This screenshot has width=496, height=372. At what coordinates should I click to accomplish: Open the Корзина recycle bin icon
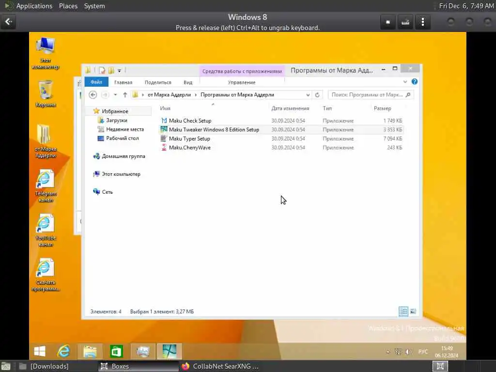click(x=46, y=94)
